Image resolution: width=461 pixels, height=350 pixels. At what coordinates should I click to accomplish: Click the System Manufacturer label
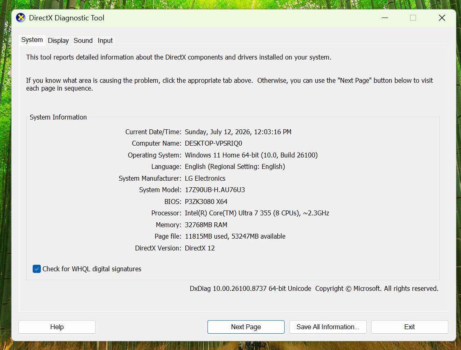[x=150, y=178]
